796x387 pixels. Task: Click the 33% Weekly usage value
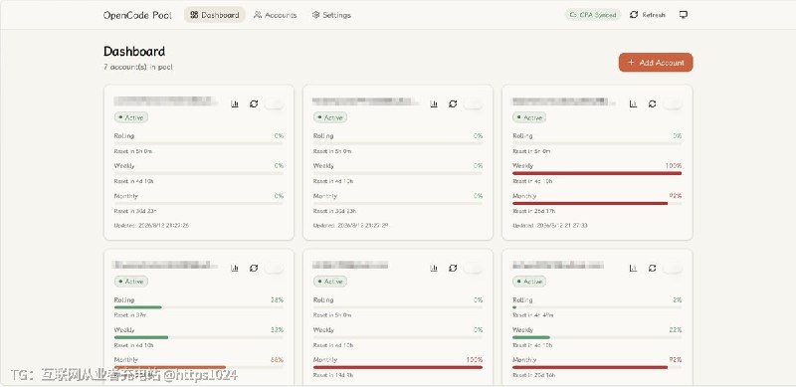[278, 330]
